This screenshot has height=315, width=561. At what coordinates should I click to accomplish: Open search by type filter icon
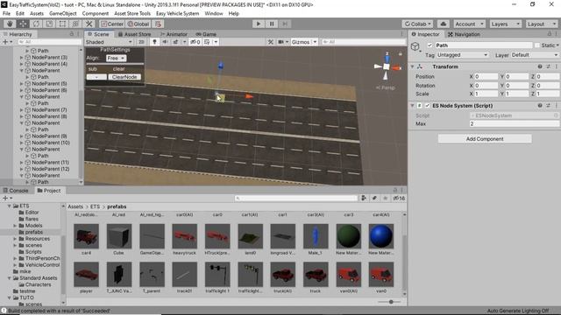(364, 198)
